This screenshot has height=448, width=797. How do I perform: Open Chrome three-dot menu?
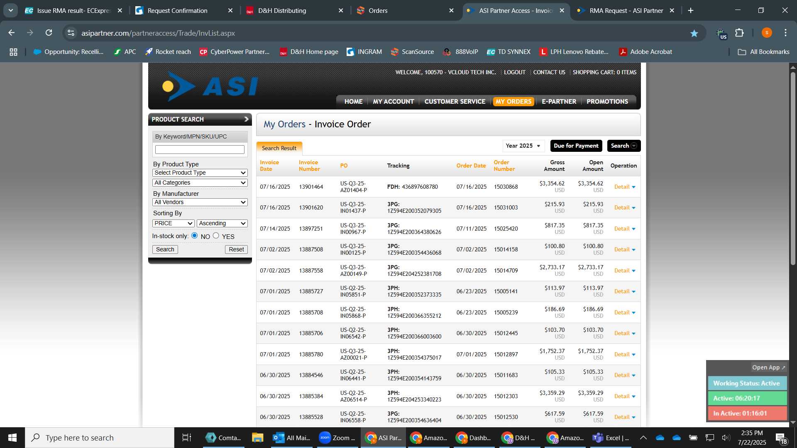click(x=785, y=33)
